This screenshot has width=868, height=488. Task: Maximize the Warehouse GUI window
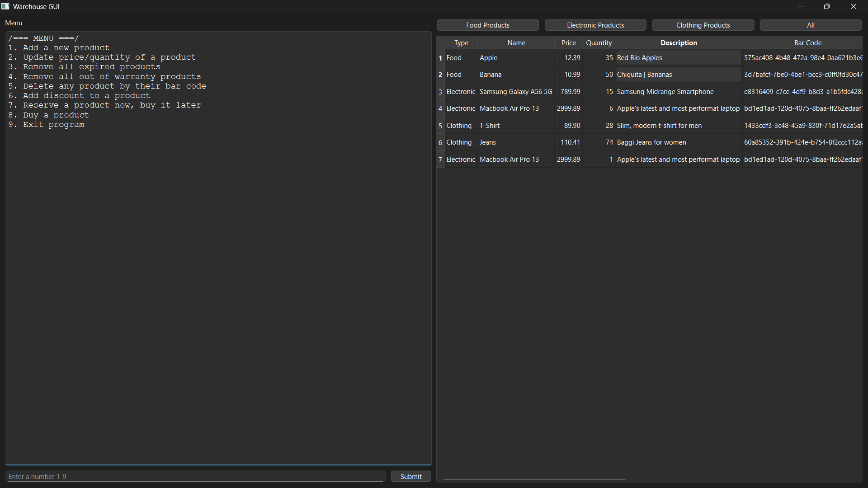point(826,6)
